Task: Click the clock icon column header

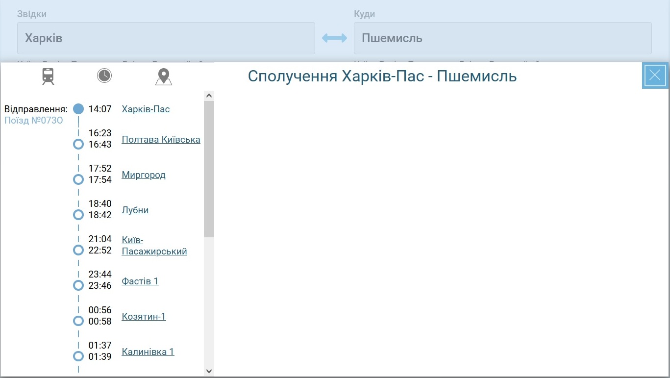Action: pos(104,76)
